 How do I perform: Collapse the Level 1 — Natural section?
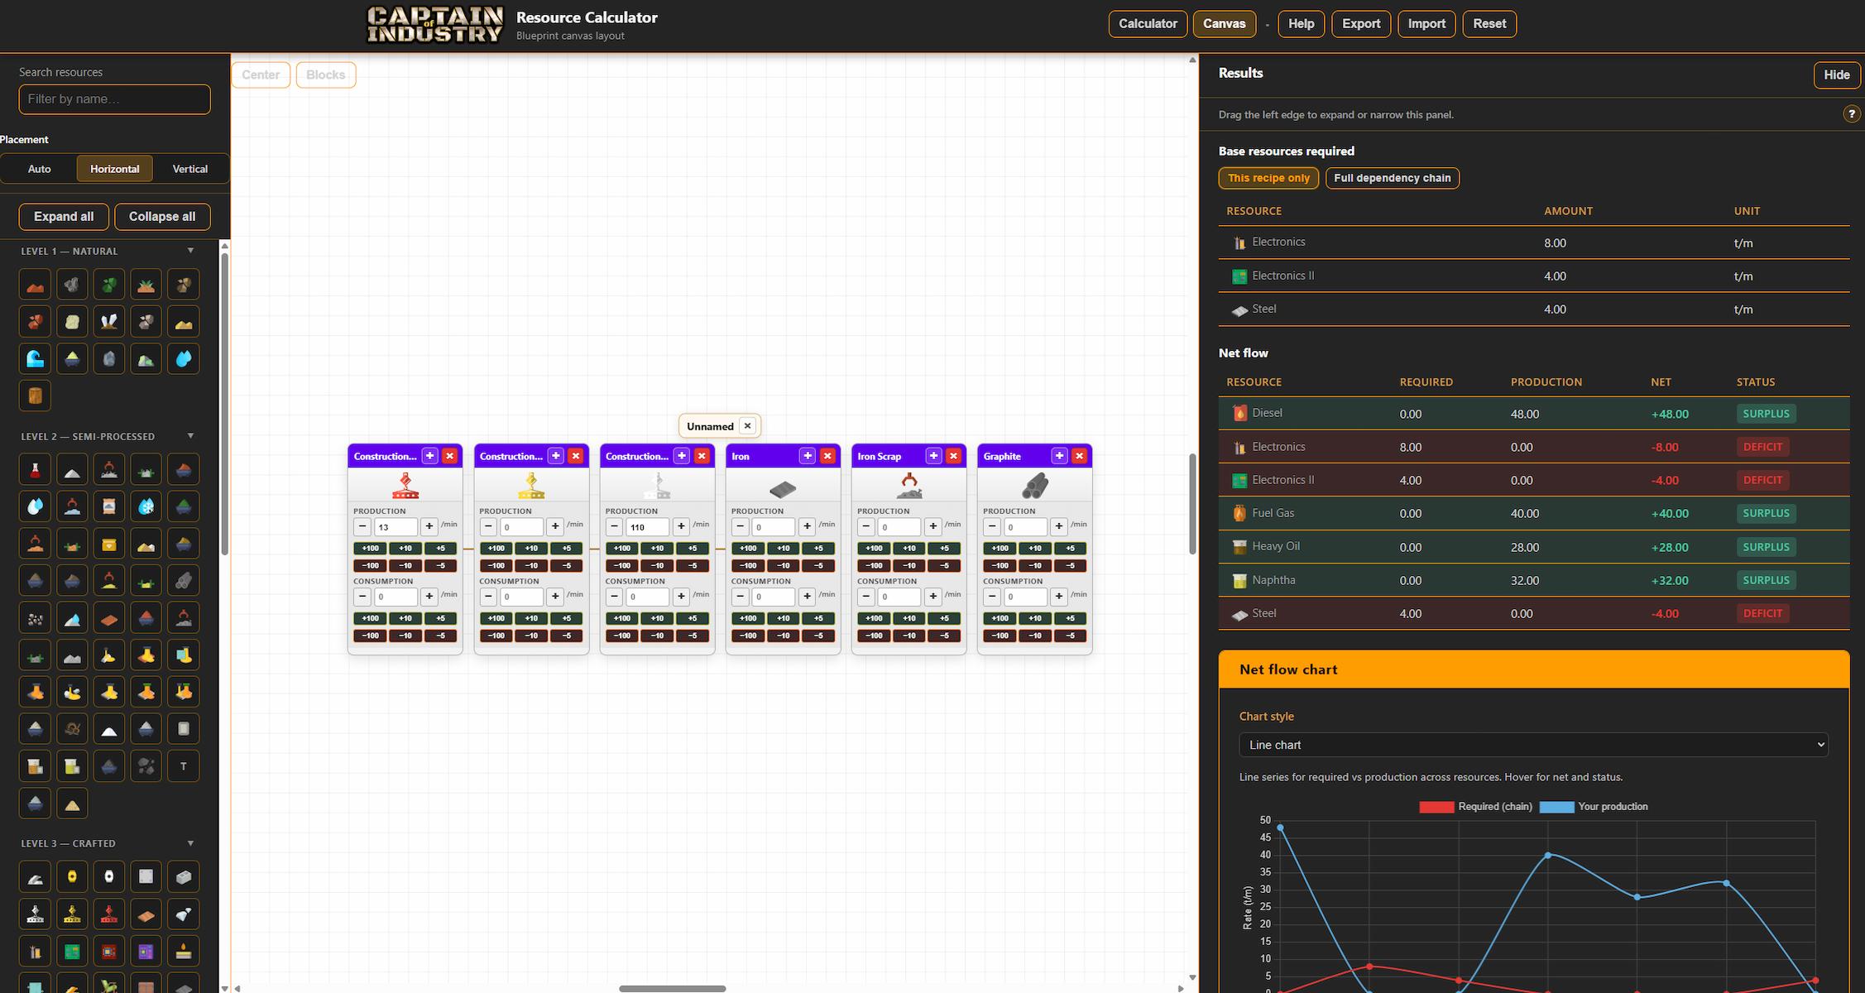pos(190,251)
